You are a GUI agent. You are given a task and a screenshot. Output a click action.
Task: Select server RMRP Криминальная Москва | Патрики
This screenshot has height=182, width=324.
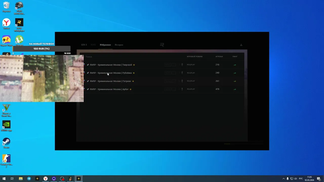tap(164, 81)
